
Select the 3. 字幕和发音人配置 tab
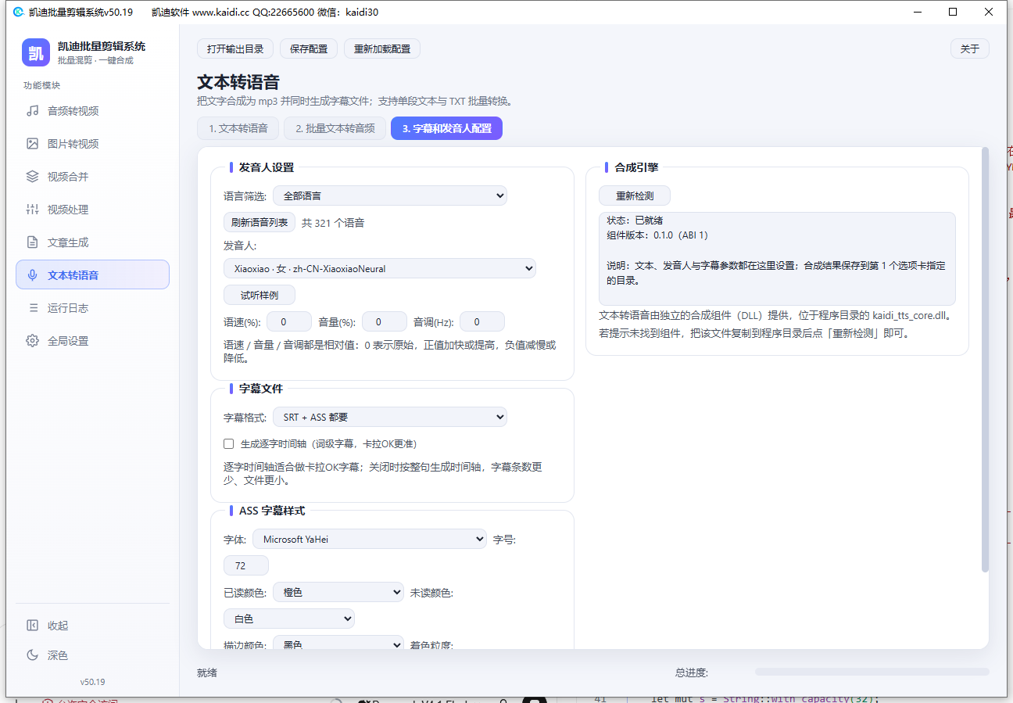pyautogui.click(x=446, y=128)
